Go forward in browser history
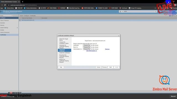 [2, 5]
